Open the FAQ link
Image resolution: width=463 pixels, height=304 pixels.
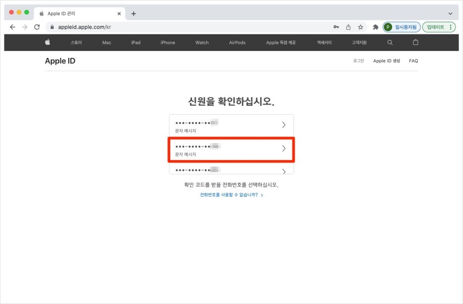point(414,61)
